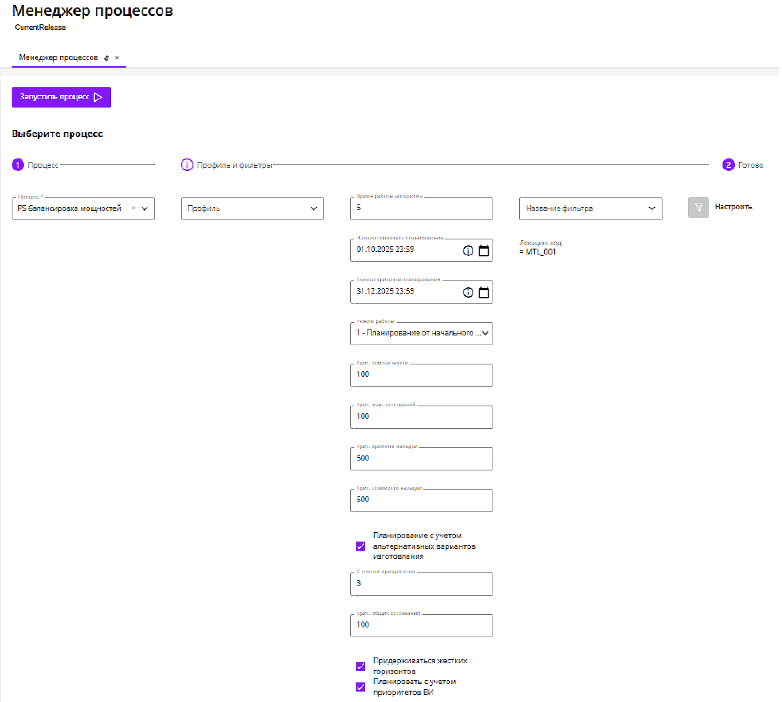This screenshot has width=782, height=702.
Task: Click the Настроить filter link
Action: [733, 207]
